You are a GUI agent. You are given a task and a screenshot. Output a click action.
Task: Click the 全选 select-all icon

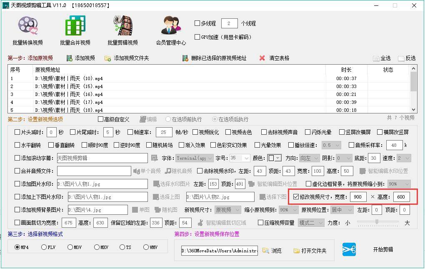[376, 58]
